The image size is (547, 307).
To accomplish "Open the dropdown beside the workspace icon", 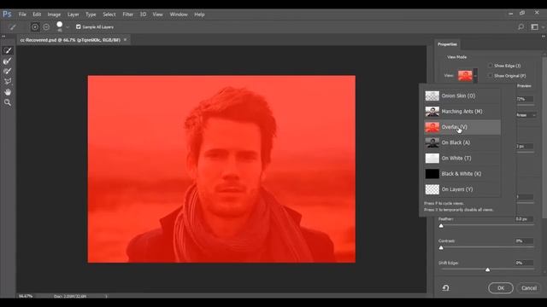I will click(x=543, y=27).
